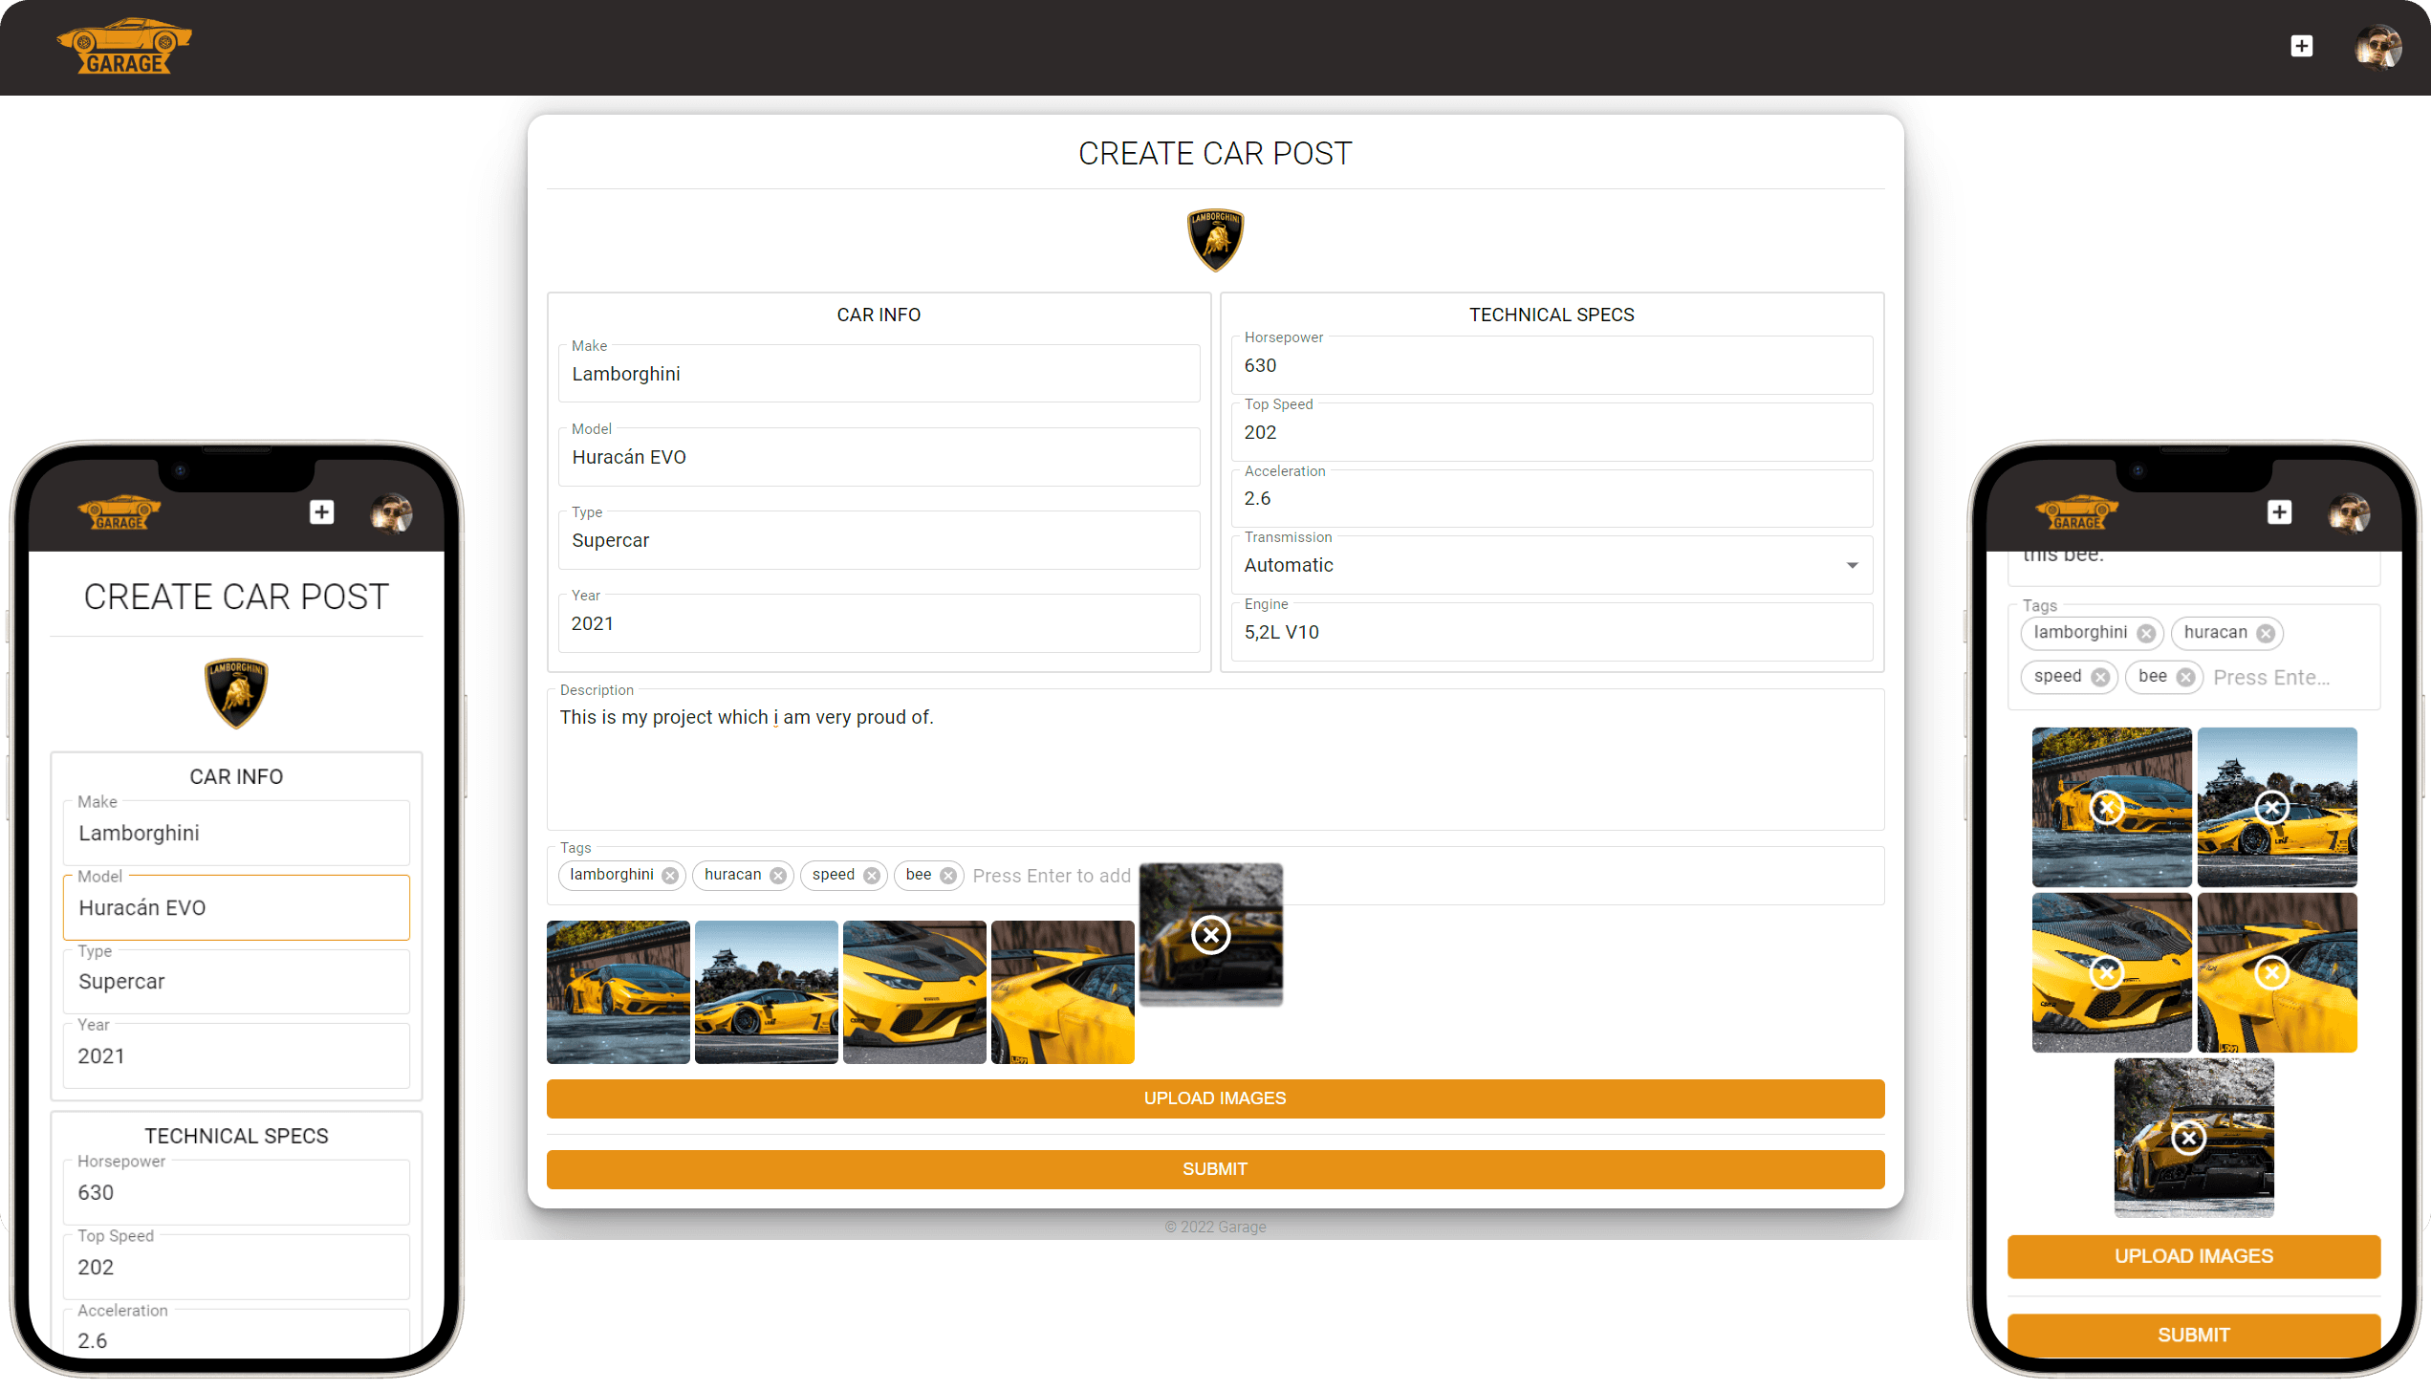2431x1391 pixels.
Task: Select castle background thumbnail in desktop form
Action: click(767, 992)
